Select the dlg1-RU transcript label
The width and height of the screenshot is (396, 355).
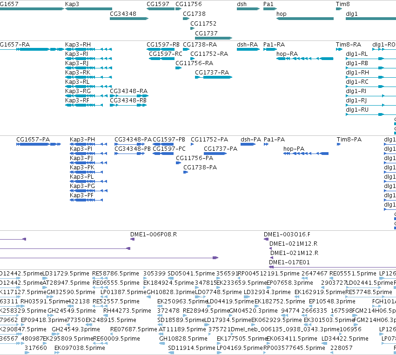pyautogui.click(x=357, y=110)
